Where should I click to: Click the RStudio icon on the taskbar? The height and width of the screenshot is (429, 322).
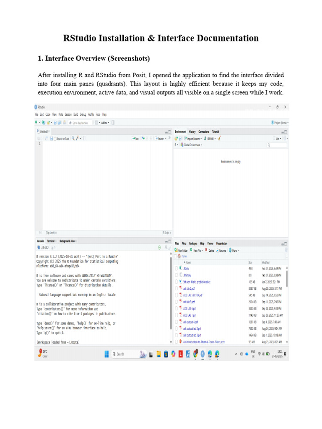click(x=203, y=354)
